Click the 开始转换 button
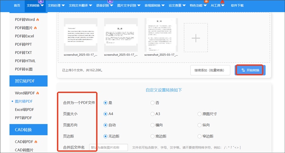The image size is (285, 153). click(250, 70)
